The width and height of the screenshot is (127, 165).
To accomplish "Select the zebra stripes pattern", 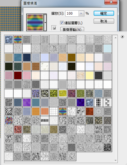I will click(9, 111).
